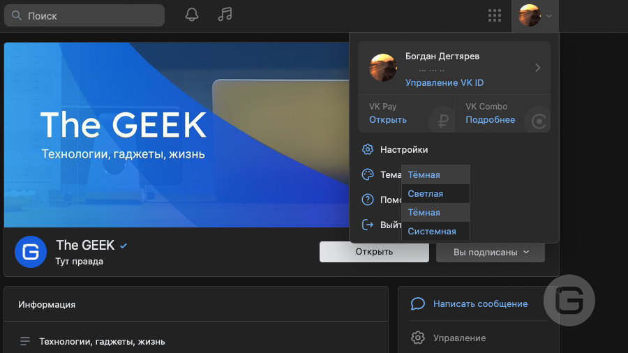The height and width of the screenshot is (353, 628).
Task: Click the logout arrow icon
Action: click(368, 225)
